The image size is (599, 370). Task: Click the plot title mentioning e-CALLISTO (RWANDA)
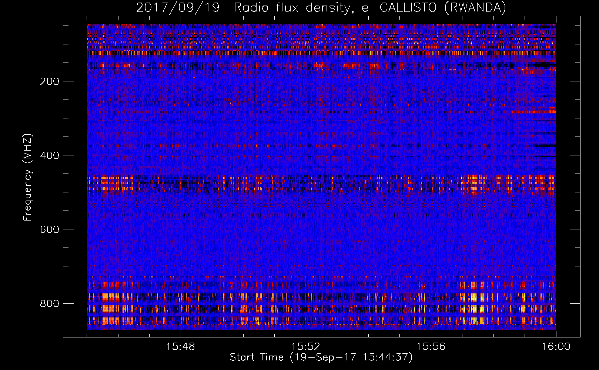tap(321, 7)
